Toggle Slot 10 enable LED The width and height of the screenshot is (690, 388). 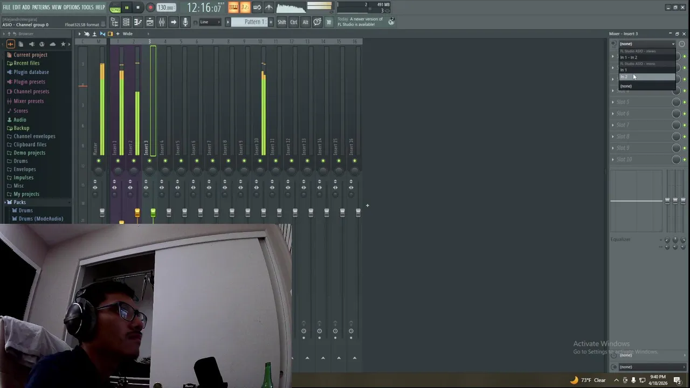pyautogui.click(x=685, y=160)
